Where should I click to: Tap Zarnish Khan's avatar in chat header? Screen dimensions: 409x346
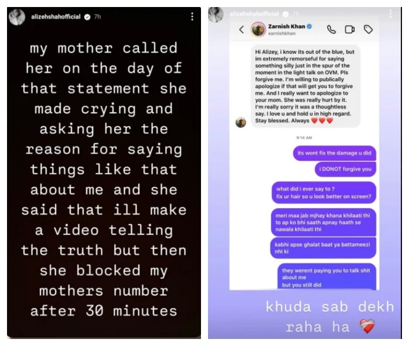tap(258, 29)
